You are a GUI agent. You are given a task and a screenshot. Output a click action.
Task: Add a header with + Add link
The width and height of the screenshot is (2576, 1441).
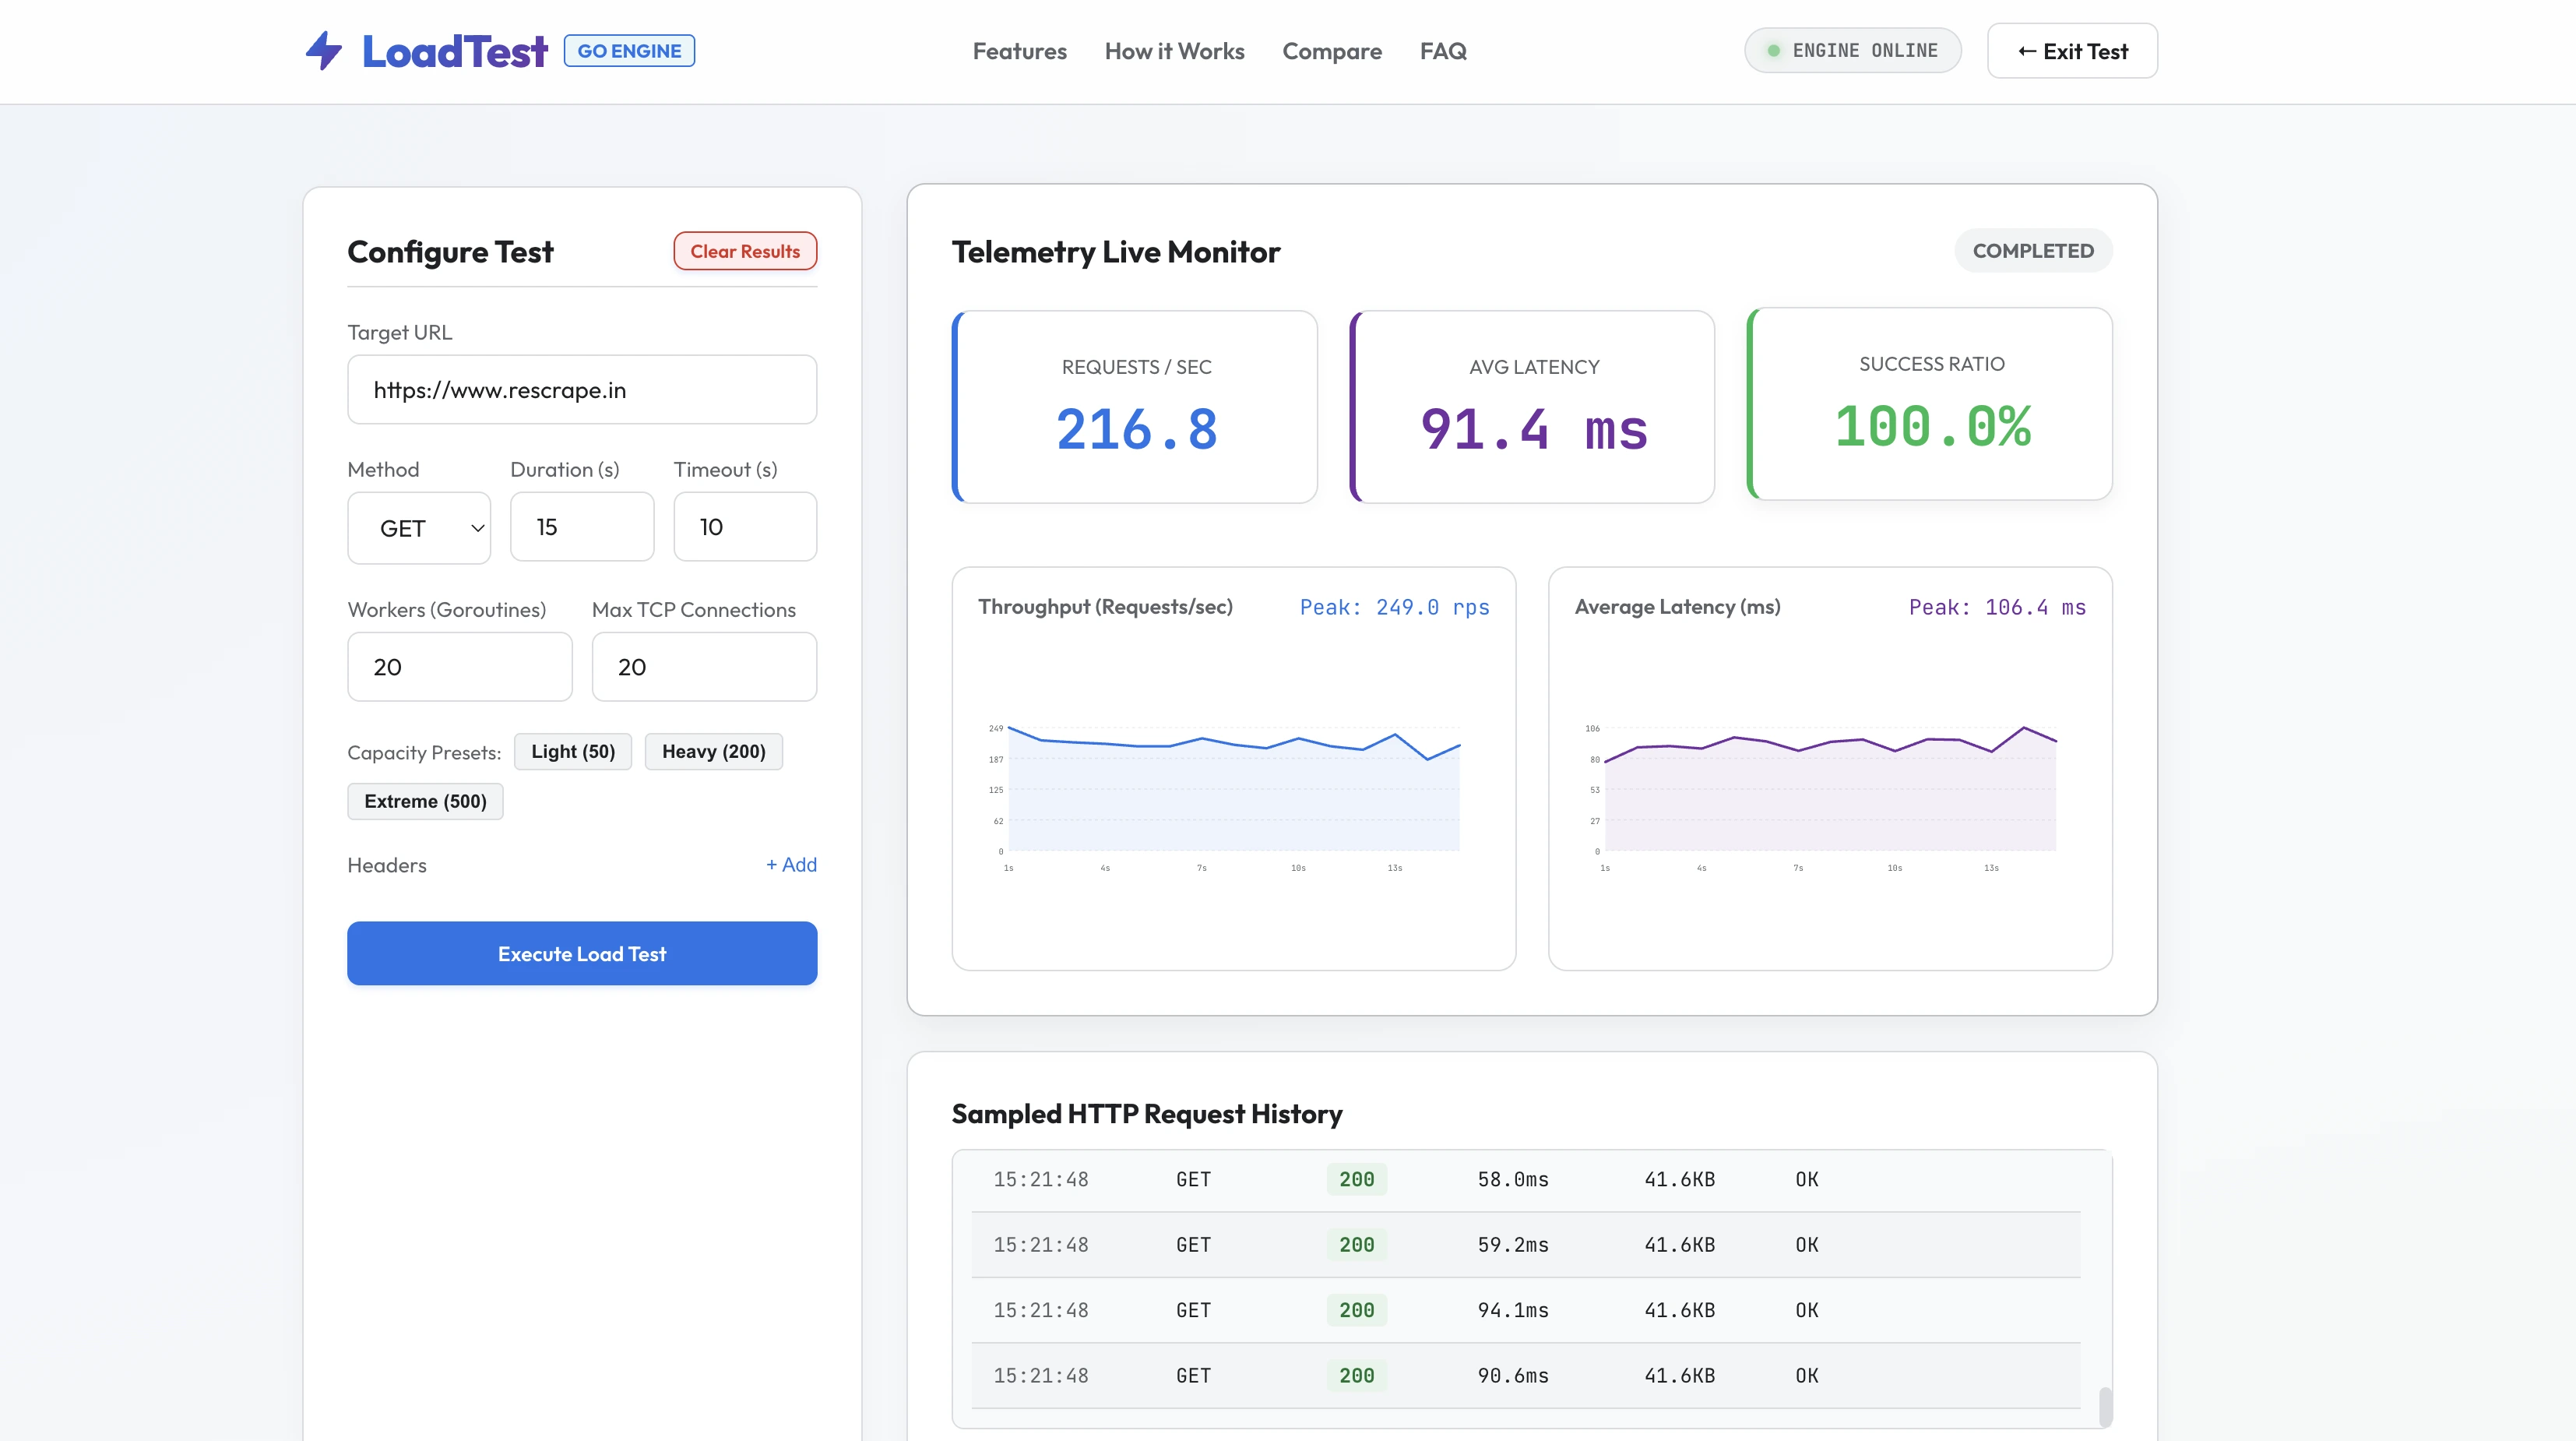[x=791, y=864]
